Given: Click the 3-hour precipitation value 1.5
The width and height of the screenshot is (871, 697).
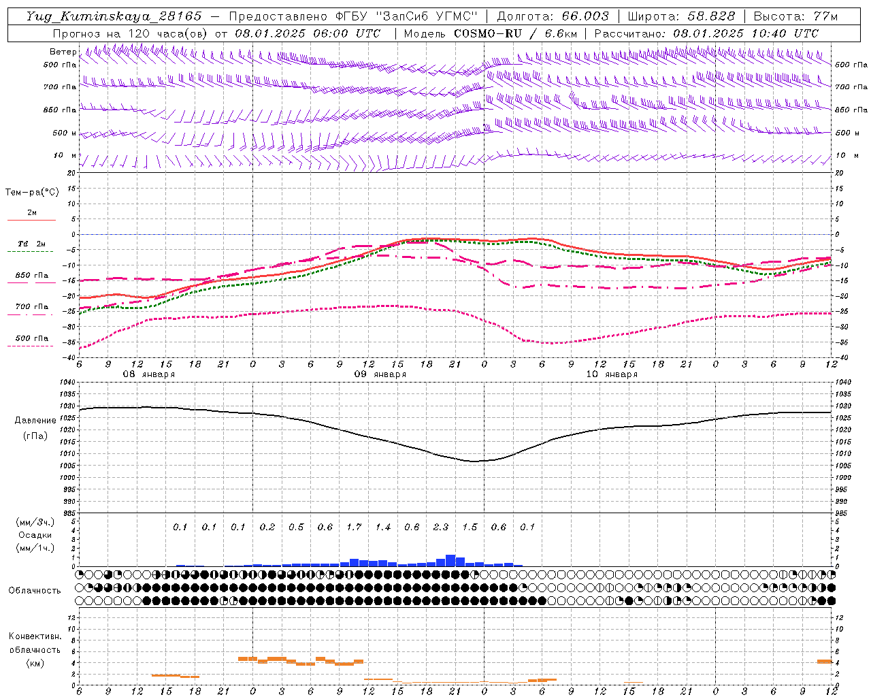Looking at the screenshot, I should pyautogui.click(x=470, y=527).
